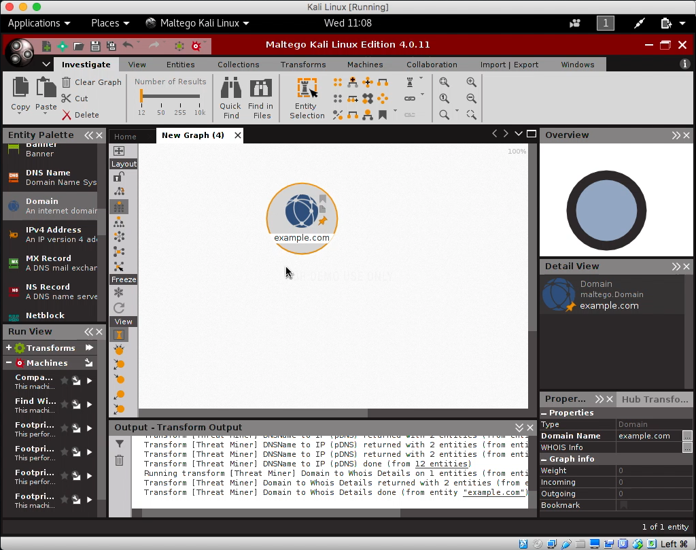Select NS Record entity in palette
Image resolution: width=696 pixels, height=550 pixels.
click(50, 291)
